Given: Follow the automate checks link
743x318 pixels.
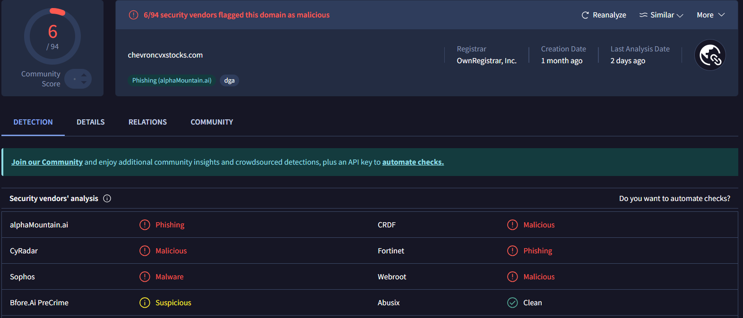Looking at the screenshot, I should (413, 162).
